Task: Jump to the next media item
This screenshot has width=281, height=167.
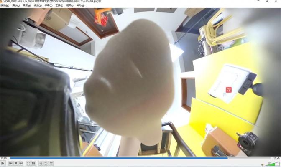Action: (x=21, y=163)
